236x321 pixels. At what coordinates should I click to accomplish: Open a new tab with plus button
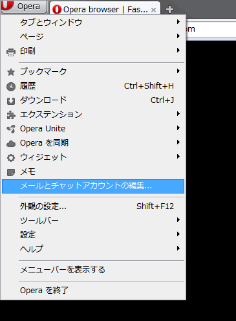click(x=169, y=9)
